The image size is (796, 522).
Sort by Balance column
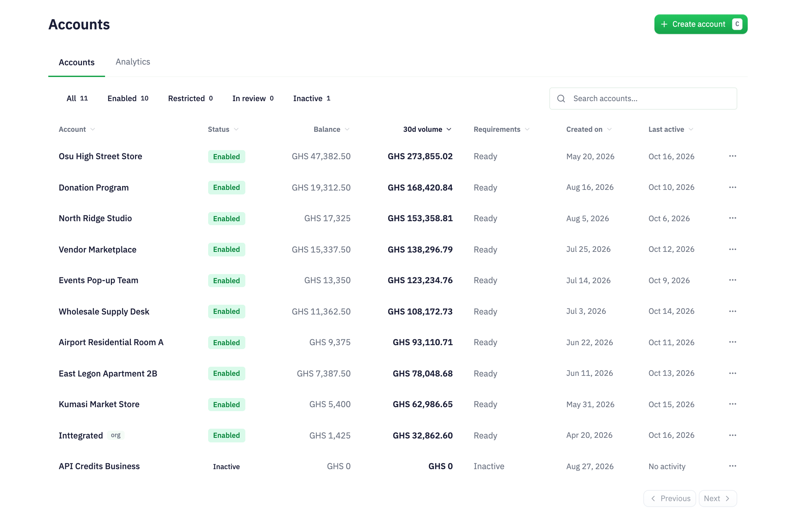(x=331, y=129)
